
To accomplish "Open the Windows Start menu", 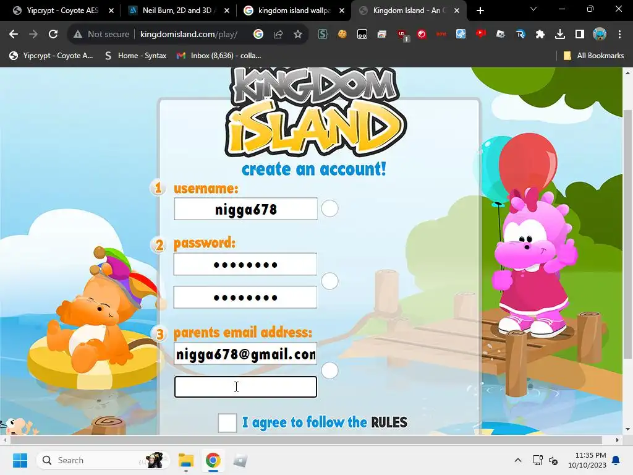I will (x=20, y=460).
